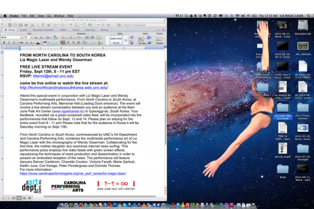Screen dimensions: 314x209
Task: Open carolinaperformingarts.org liz-magic-laser link
Action: pos(73,173)
